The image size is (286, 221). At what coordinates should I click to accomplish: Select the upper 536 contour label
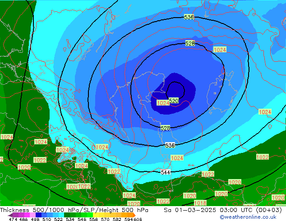coord(189,17)
